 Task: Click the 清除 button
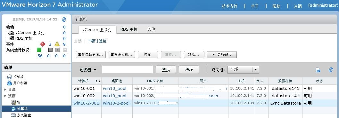(x=189, y=70)
